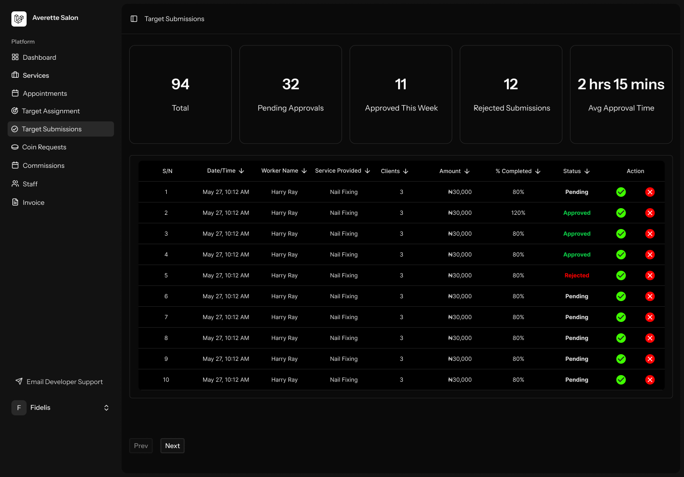This screenshot has height=477, width=684.
Task: Select the Pending Approvals stat card
Action: 291,94
